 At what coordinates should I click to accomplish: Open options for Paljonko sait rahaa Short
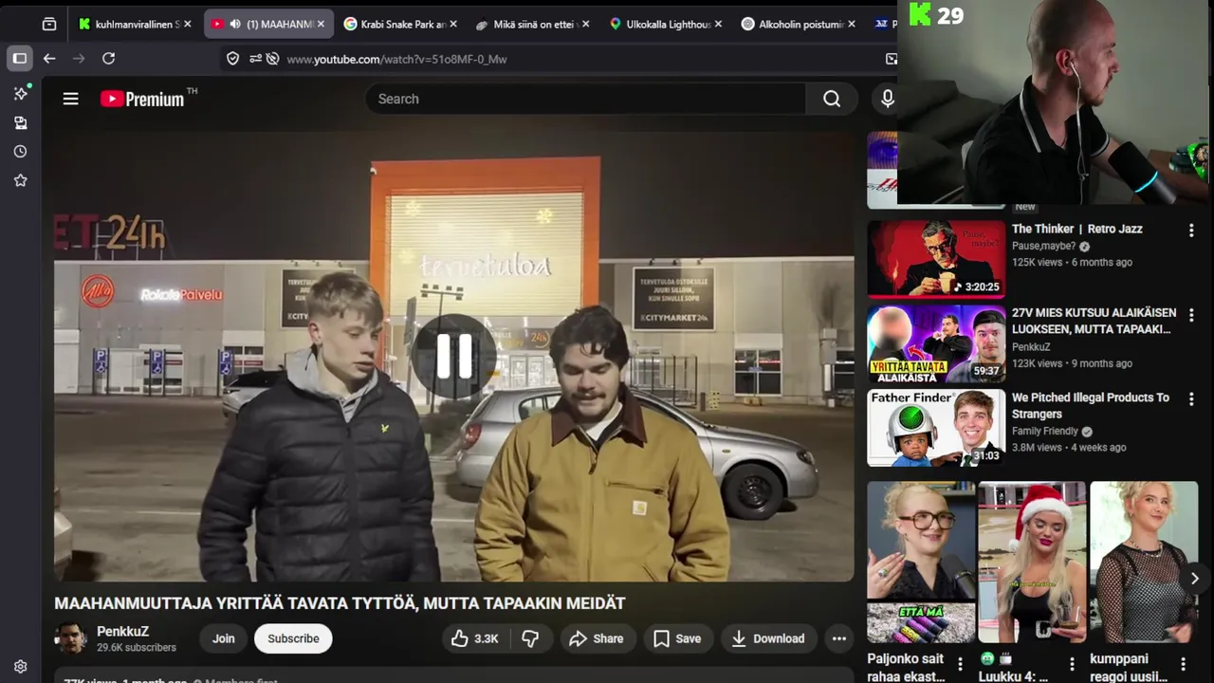960,663
